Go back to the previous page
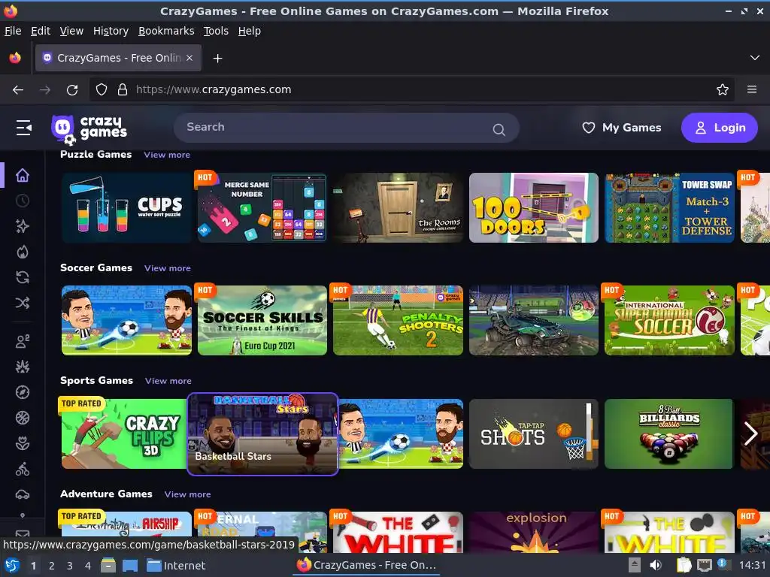The image size is (770, 577). [18, 90]
